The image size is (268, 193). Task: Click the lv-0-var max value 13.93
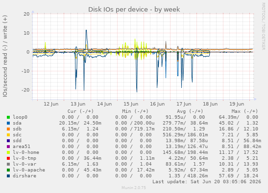[x=250, y=164]
